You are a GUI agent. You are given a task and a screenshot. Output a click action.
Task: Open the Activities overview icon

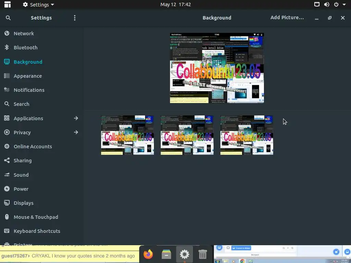(8, 4)
